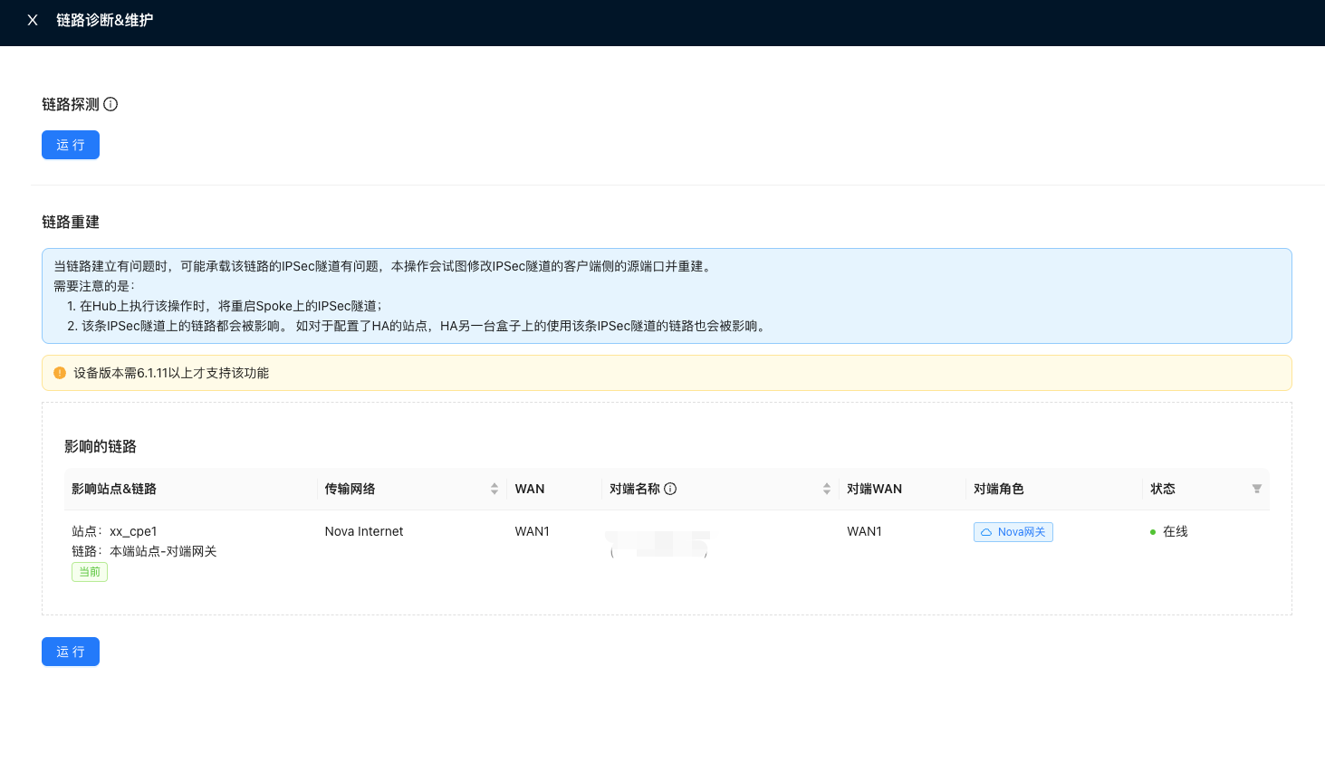Viewport: 1325px width, 781px height.
Task: Click info icon beside 链路探测
Action: (x=110, y=104)
